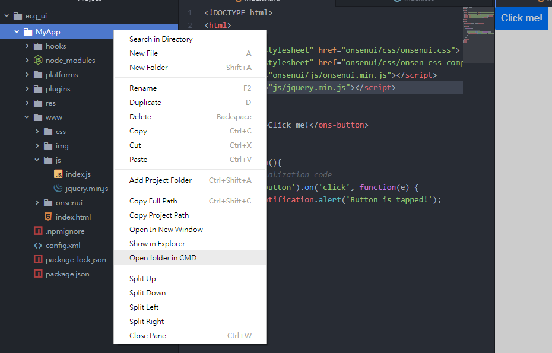Expand the res folder chevron

click(x=27, y=103)
